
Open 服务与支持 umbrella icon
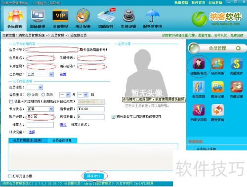pyautogui.click(x=153, y=19)
